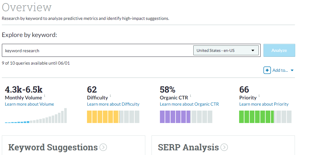
Task: Open Learn more about Difficulty link
Action: (113, 104)
